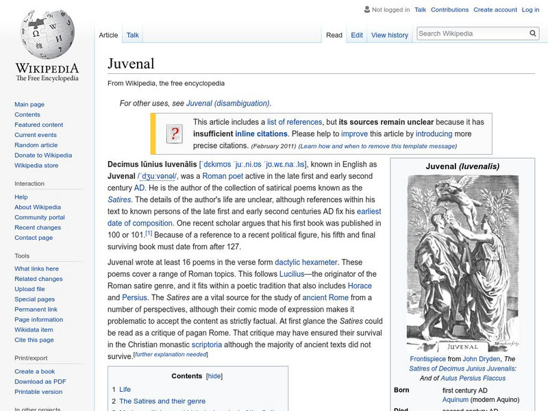Screen dimensions: 548x411
Task: Open the Horace link
Action: click(360, 286)
